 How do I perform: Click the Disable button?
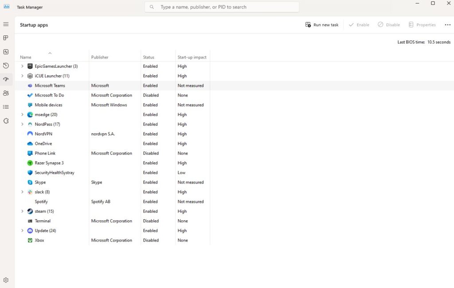click(x=388, y=25)
